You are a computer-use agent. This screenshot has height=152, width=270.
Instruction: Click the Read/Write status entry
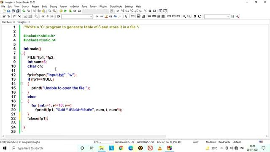224,142
